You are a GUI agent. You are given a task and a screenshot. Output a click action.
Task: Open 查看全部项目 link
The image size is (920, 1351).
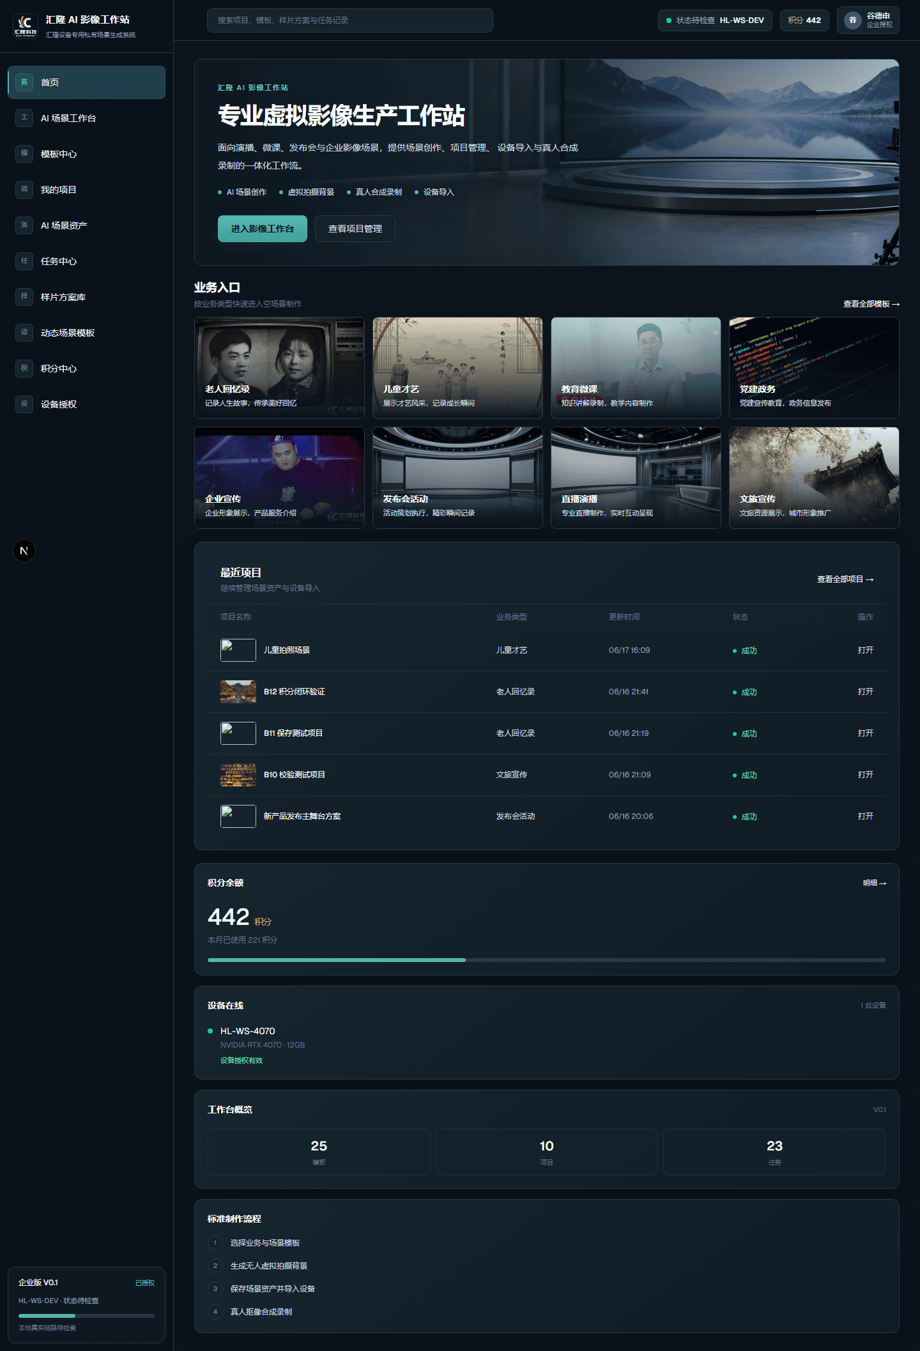click(x=845, y=579)
